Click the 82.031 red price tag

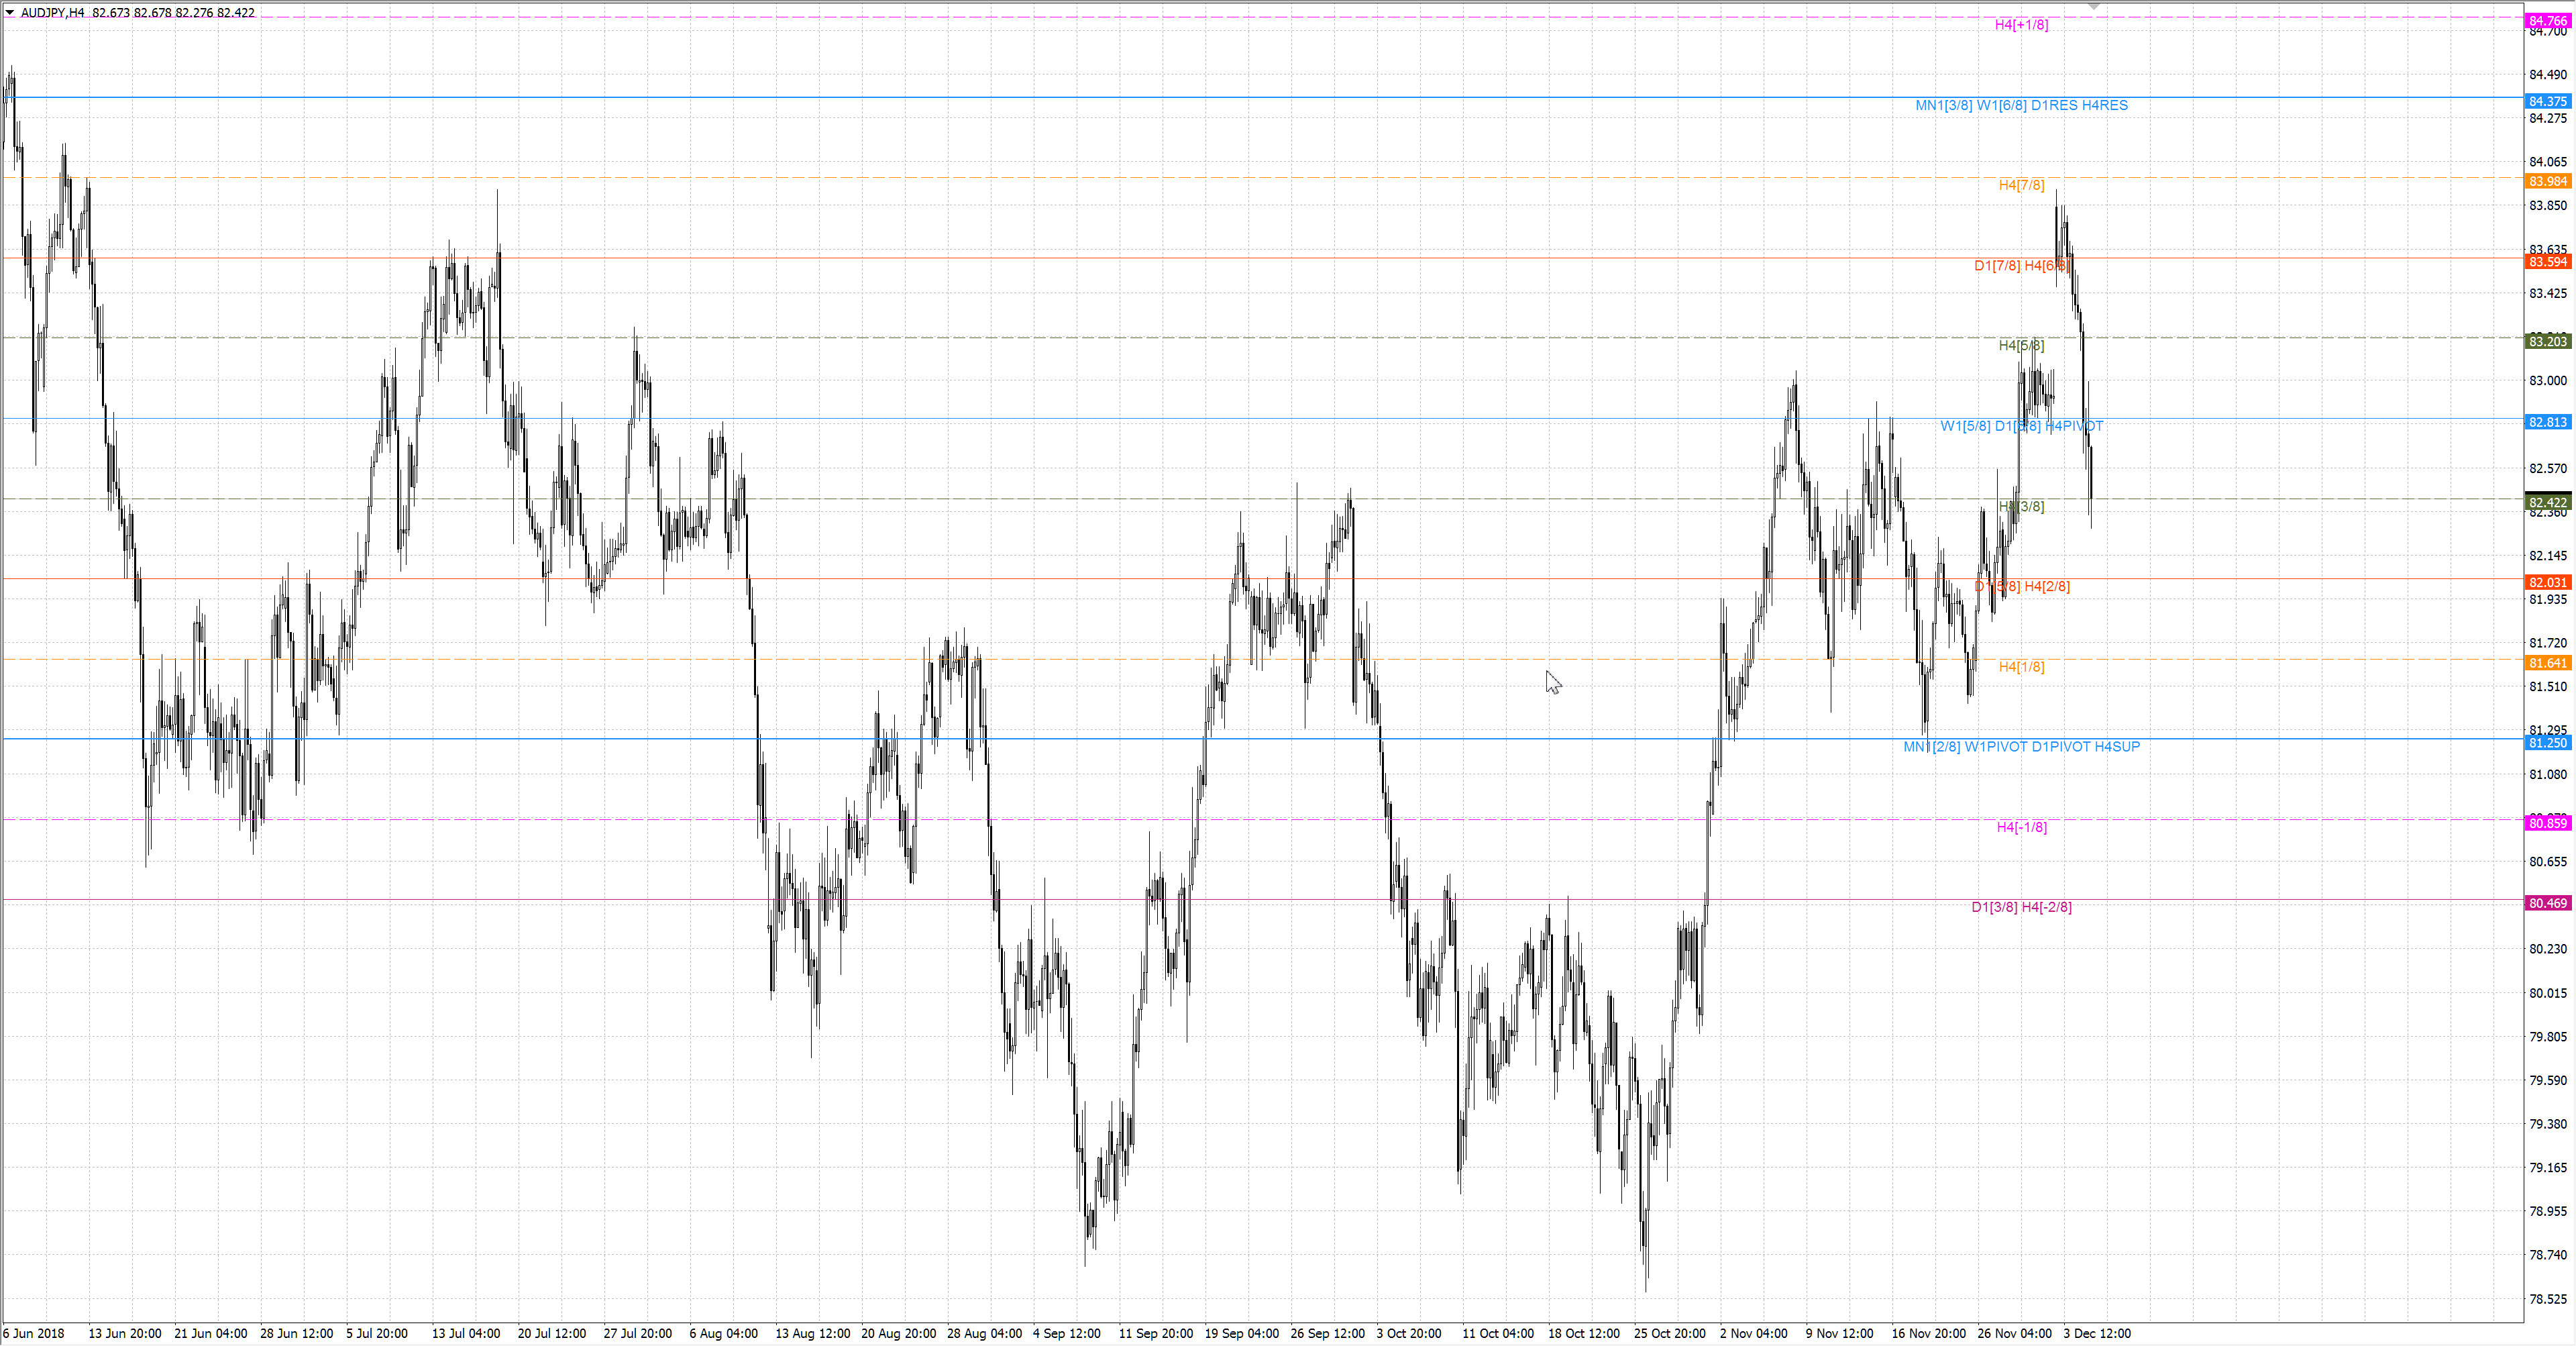click(x=2547, y=583)
